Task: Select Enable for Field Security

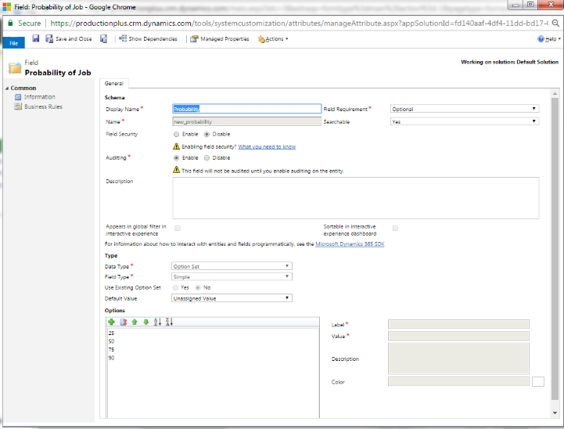Action: coord(177,134)
